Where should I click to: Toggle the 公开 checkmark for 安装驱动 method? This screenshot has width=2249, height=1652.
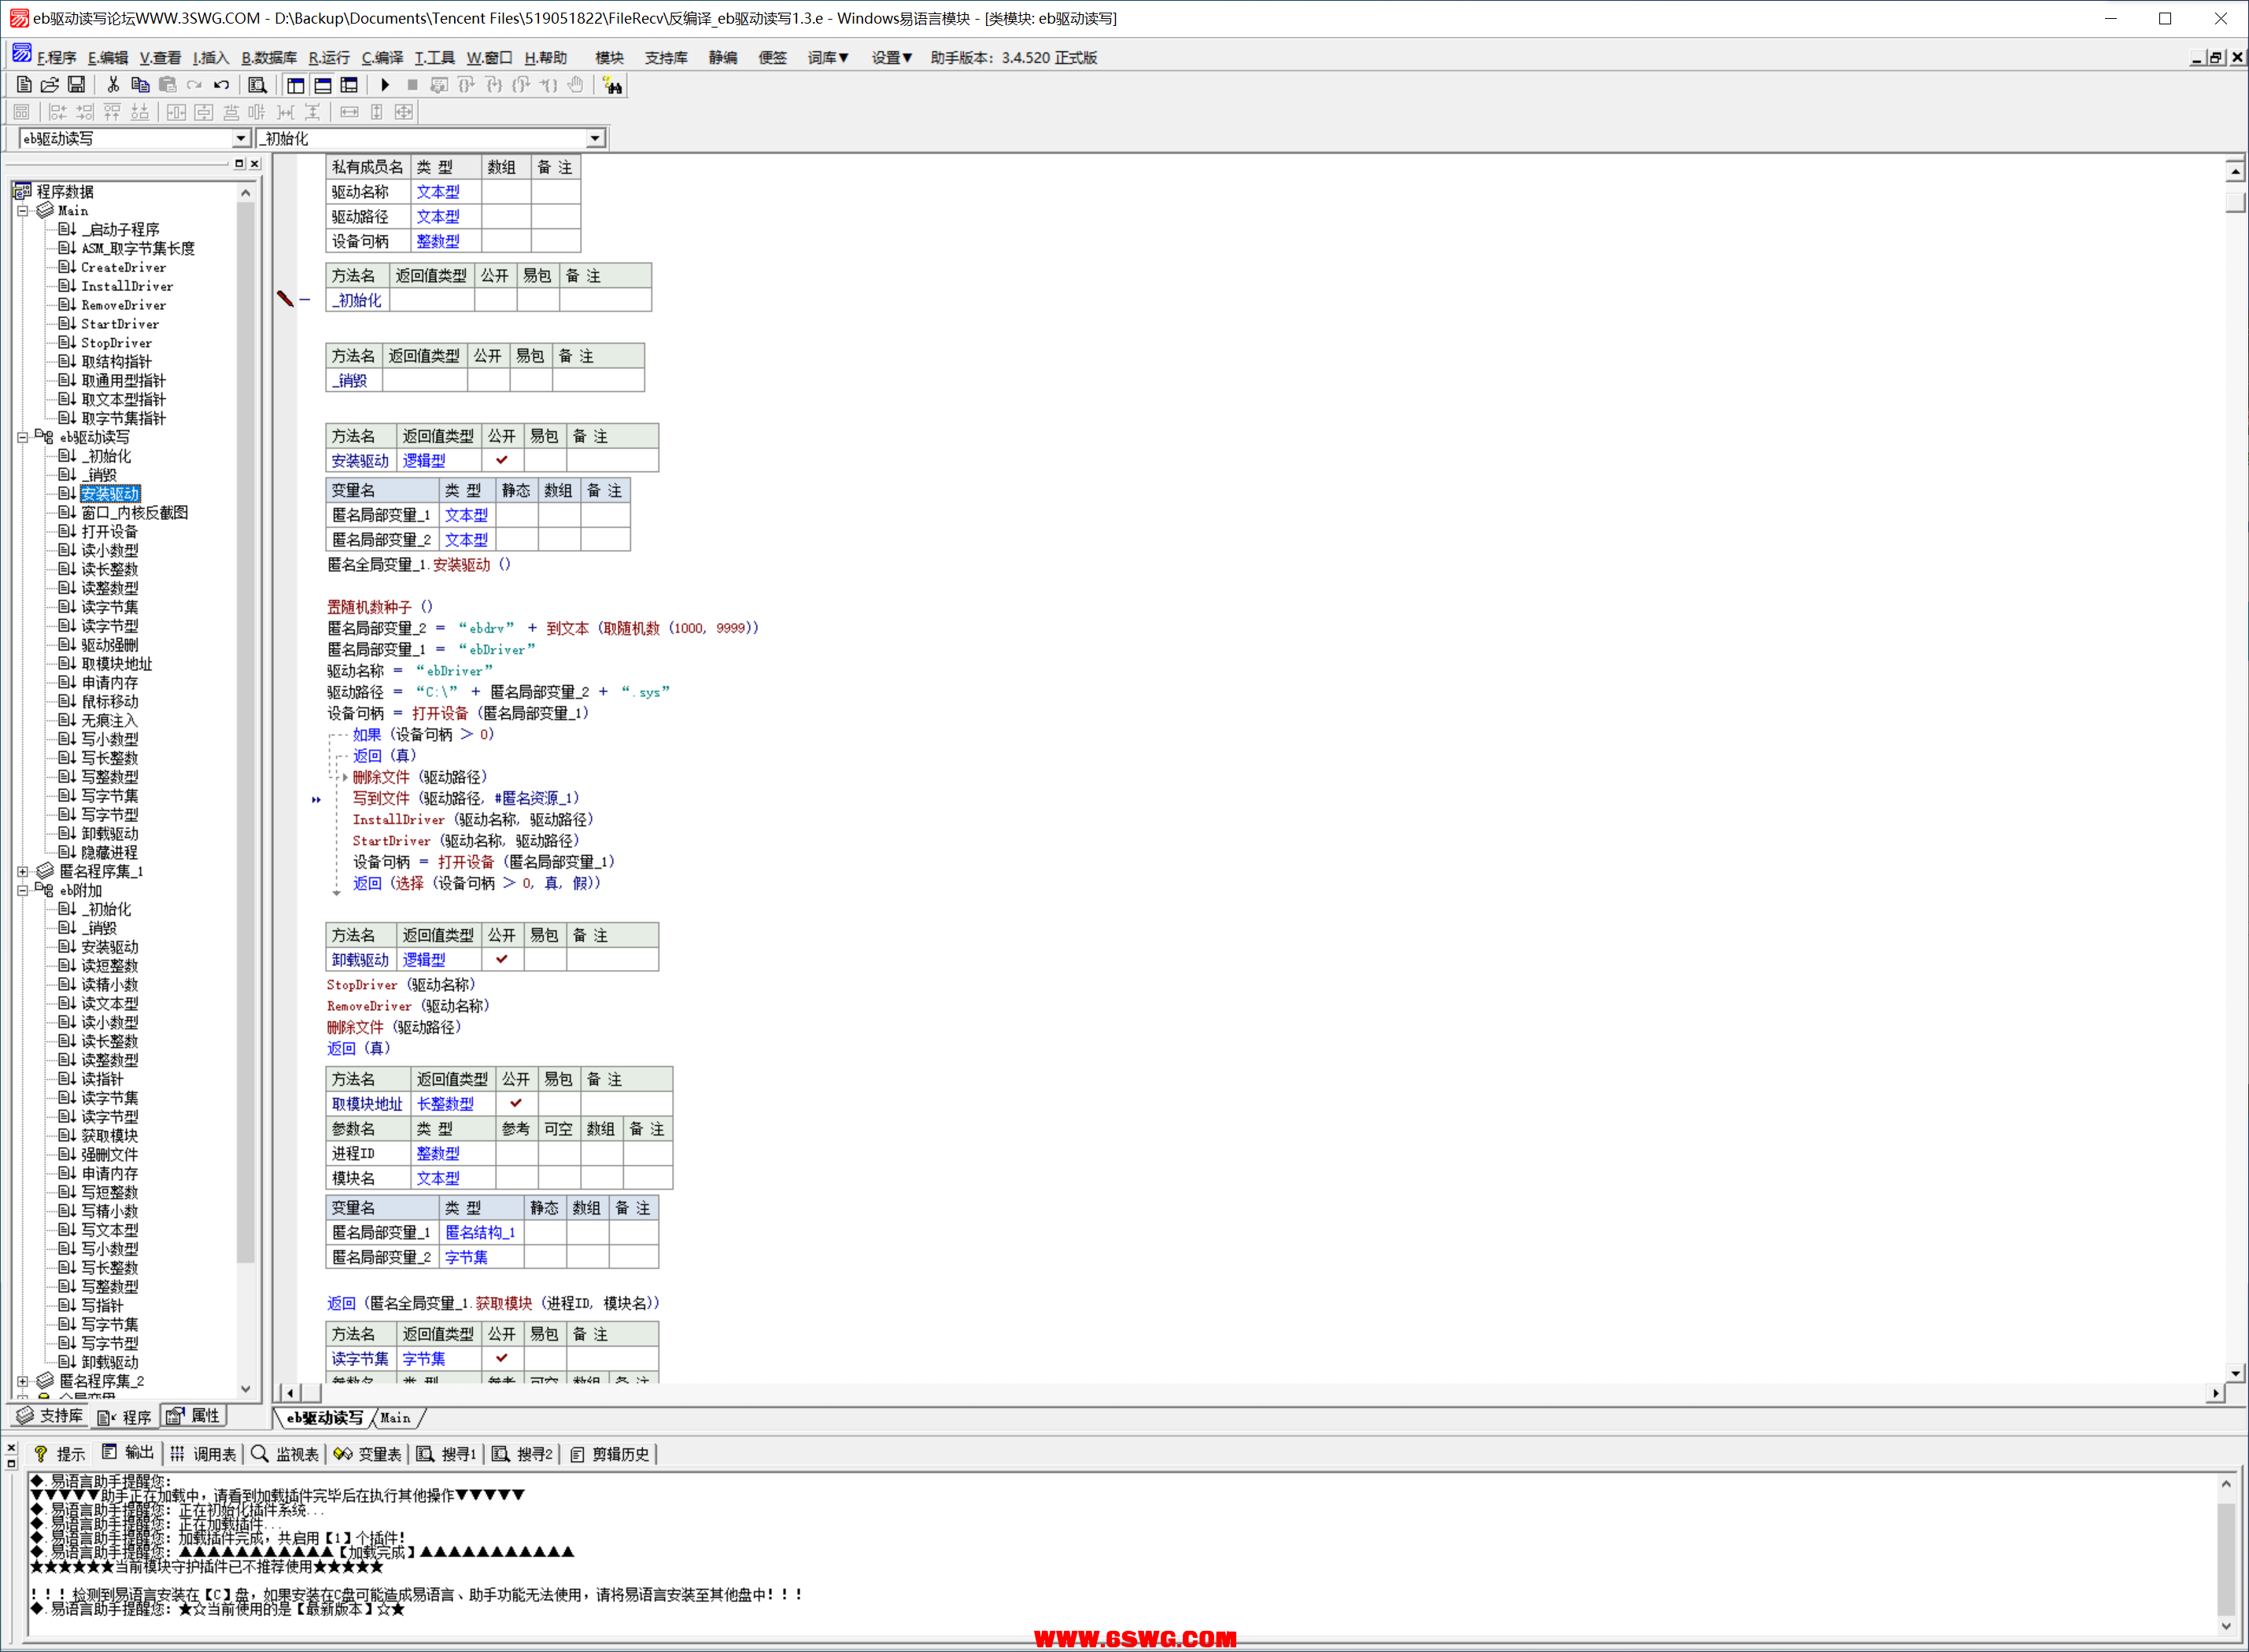501,460
